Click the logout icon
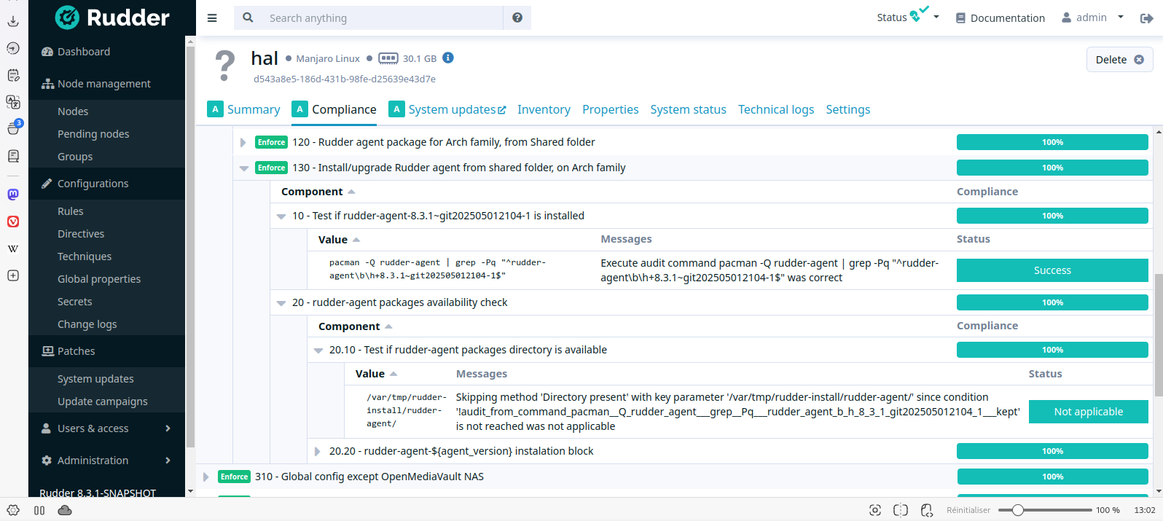Screen dimensions: 1163x521 [1147, 18]
